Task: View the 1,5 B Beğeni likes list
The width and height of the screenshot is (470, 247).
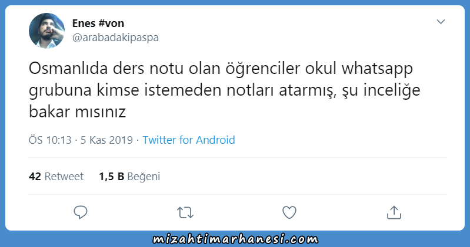Action: pyautogui.click(x=129, y=177)
